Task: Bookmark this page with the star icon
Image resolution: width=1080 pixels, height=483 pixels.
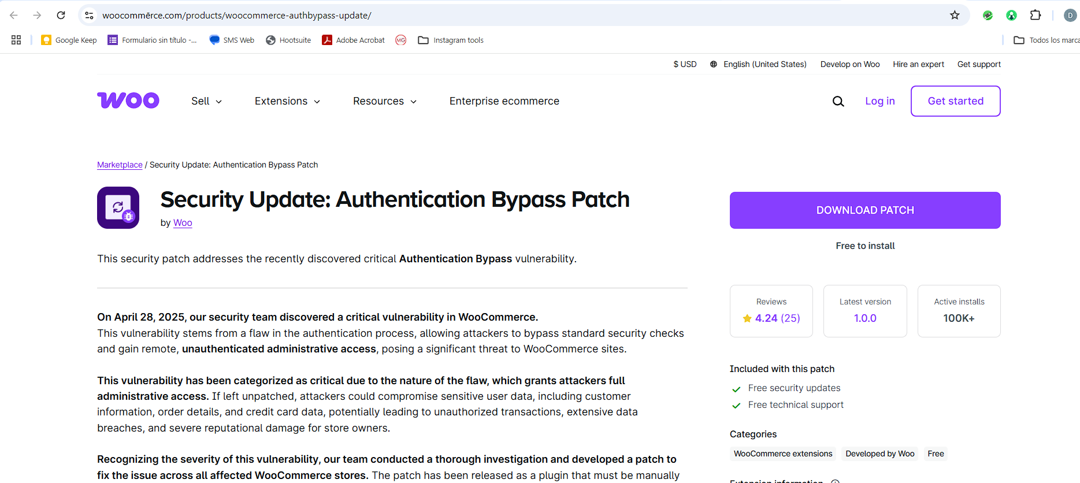Action: click(x=955, y=15)
